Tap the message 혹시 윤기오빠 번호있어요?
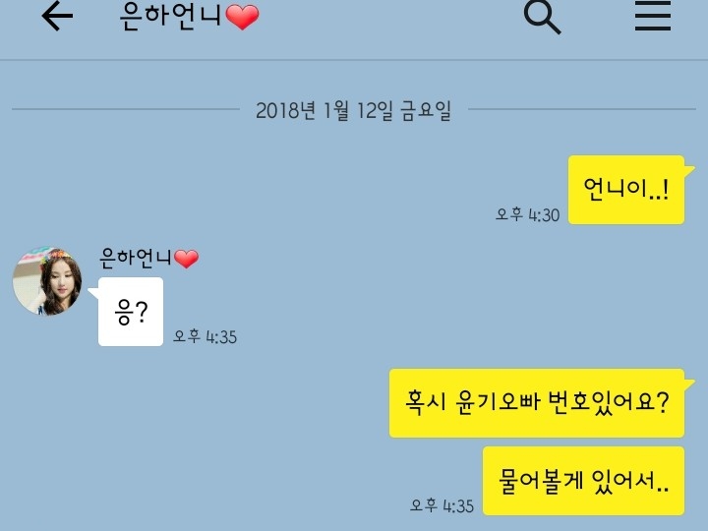 pyautogui.click(x=537, y=403)
